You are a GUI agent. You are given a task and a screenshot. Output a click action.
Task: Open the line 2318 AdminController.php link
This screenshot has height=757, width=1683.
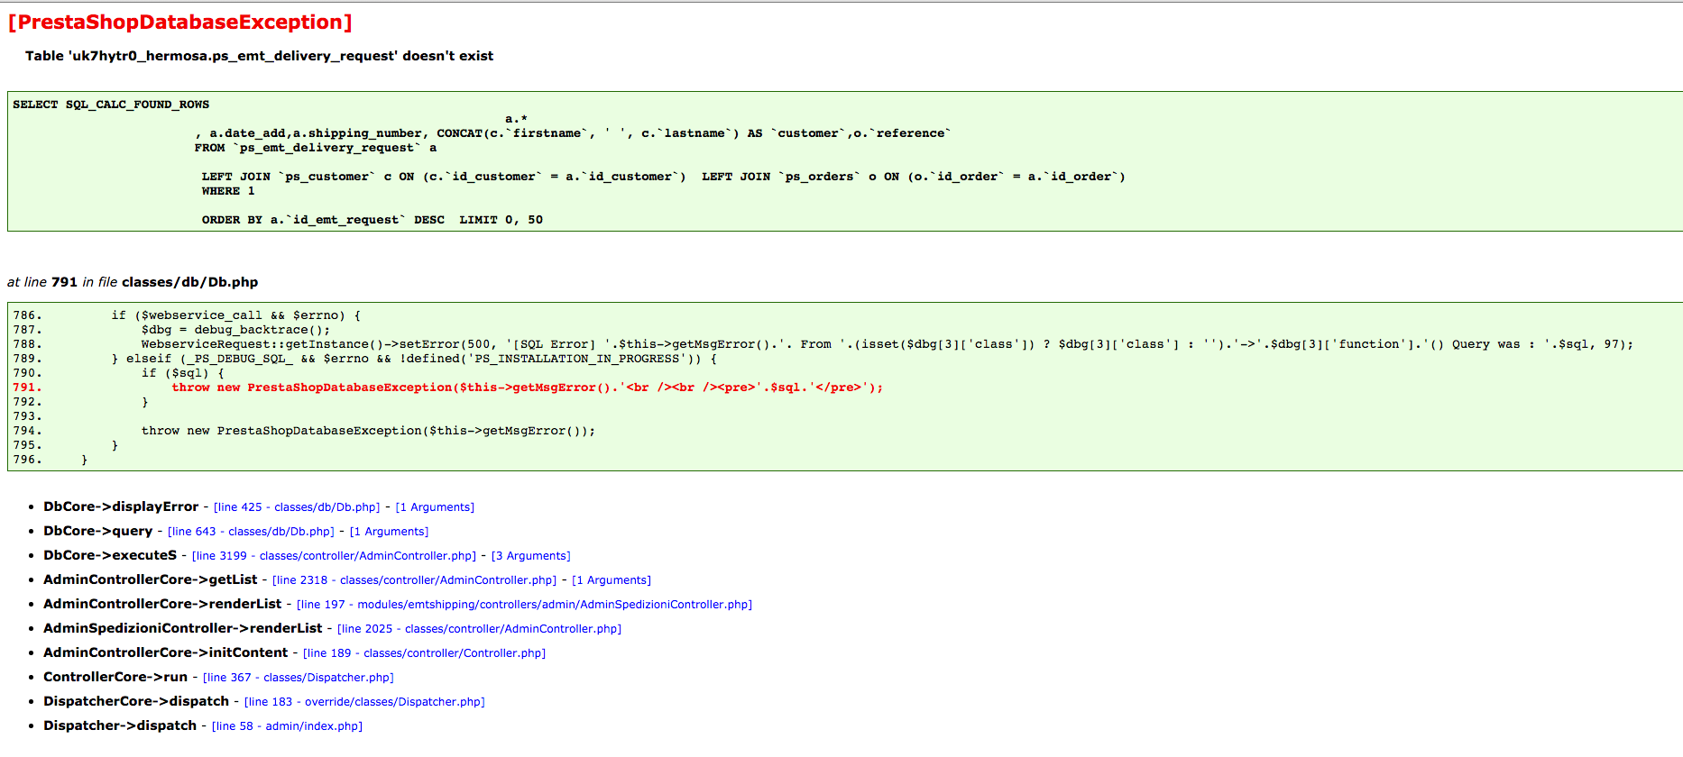click(x=414, y=580)
